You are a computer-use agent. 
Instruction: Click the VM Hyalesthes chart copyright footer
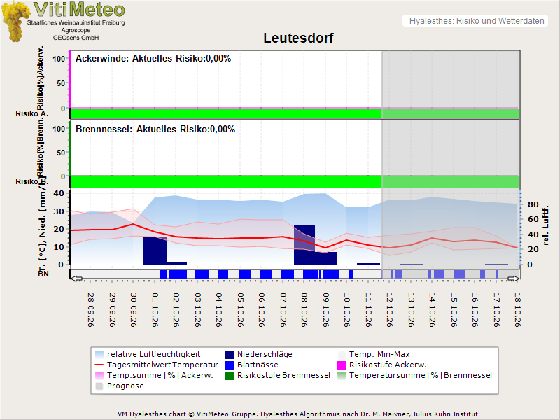point(297,414)
